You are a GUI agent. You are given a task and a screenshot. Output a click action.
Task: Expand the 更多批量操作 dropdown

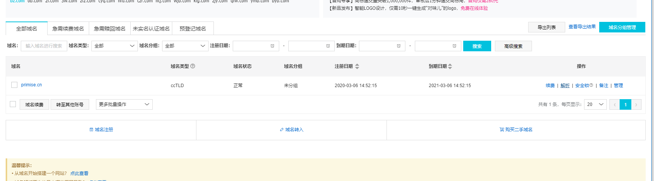tap(124, 104)
